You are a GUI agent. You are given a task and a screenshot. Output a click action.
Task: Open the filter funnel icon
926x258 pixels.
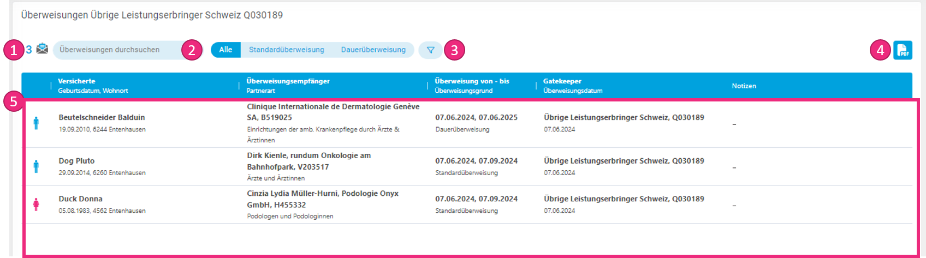click(430, 50)
